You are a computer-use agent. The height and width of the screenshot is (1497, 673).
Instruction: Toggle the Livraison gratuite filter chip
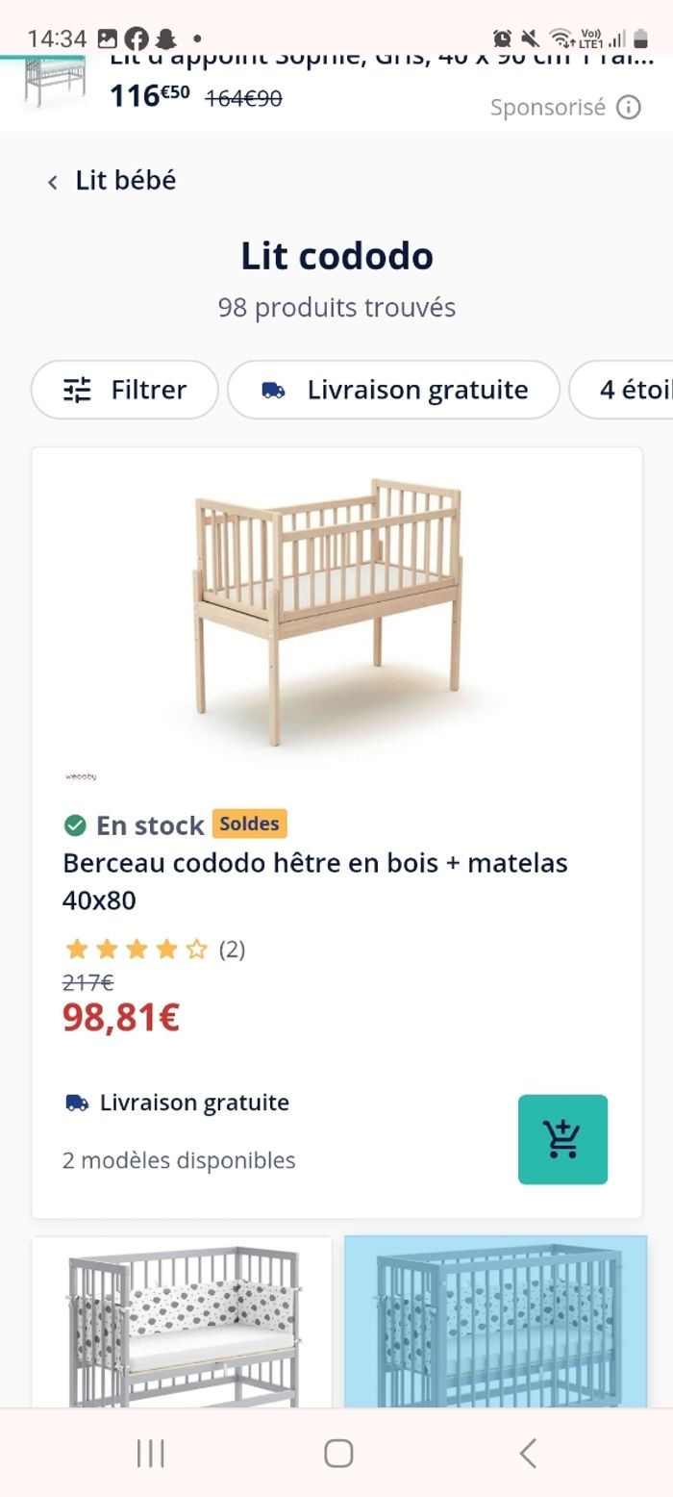393,389
